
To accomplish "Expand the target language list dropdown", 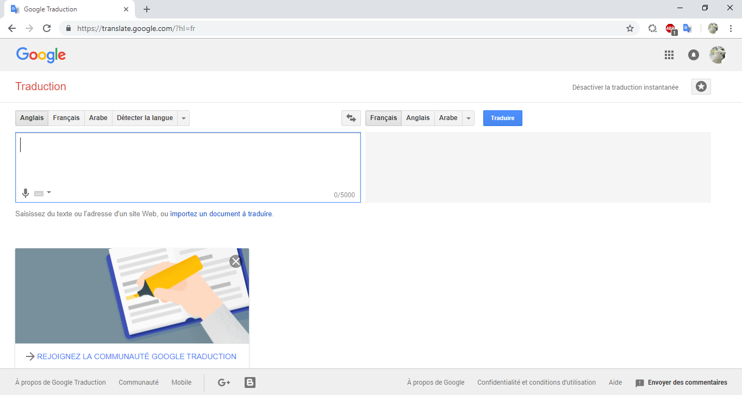I will tap(469, 118).
